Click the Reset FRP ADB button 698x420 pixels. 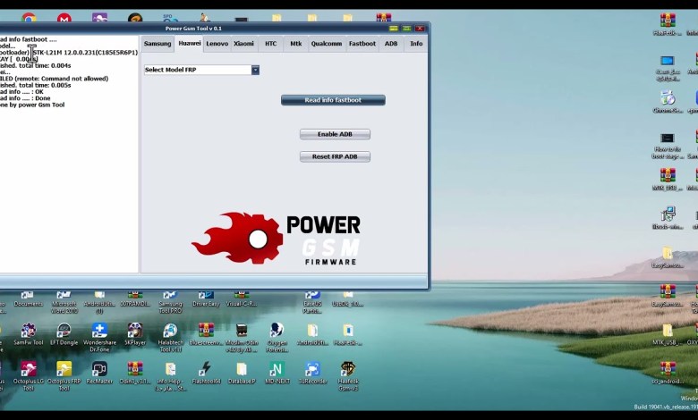(x=335, y=156)
